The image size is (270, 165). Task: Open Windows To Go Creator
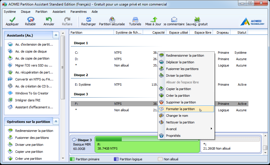(x=29, y=93)
